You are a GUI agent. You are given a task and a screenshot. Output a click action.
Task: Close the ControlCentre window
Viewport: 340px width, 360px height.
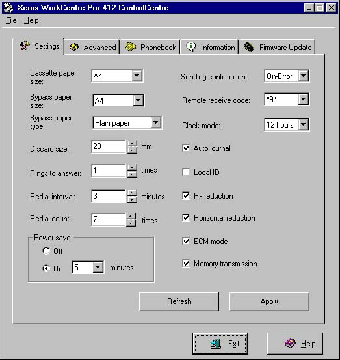(332, 8)
